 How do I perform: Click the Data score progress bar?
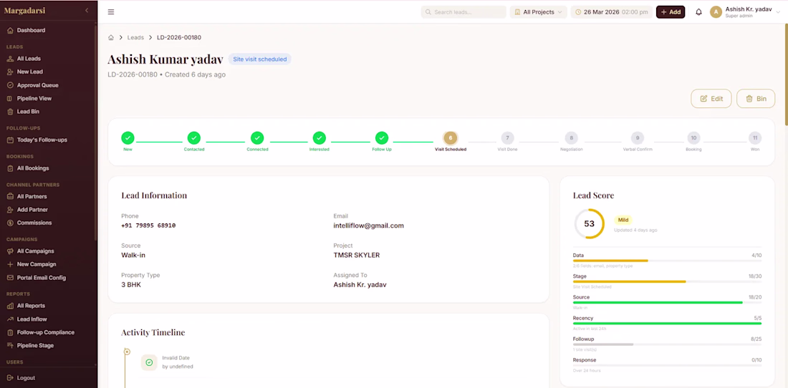click(668, 261)
